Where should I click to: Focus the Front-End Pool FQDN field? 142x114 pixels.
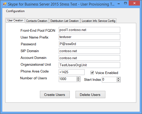(x=89, y=30)
